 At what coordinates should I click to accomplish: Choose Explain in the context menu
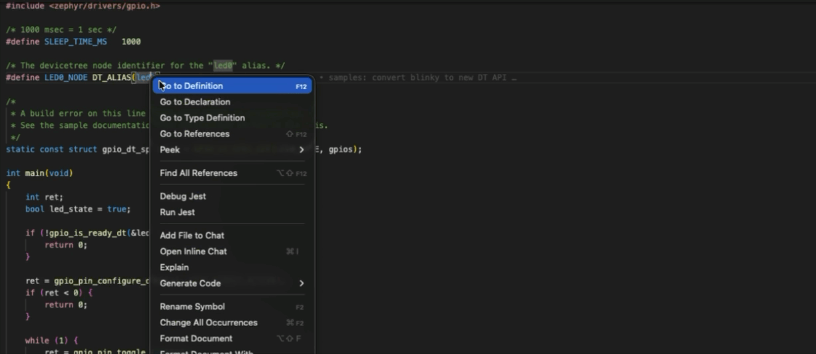[x=232, y=267]
